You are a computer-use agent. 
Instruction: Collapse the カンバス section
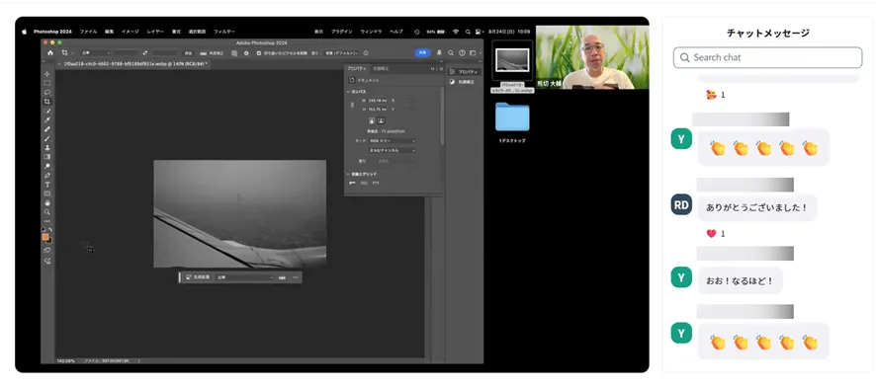tap(349, 91)
